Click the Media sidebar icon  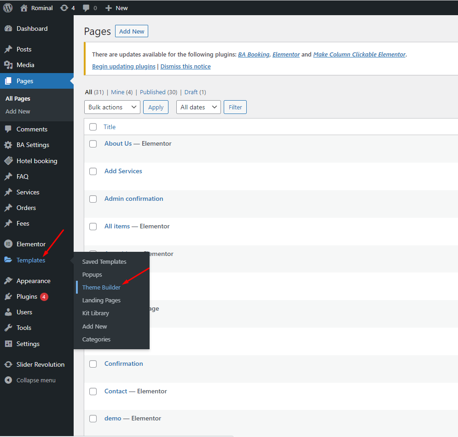[8, 65]
